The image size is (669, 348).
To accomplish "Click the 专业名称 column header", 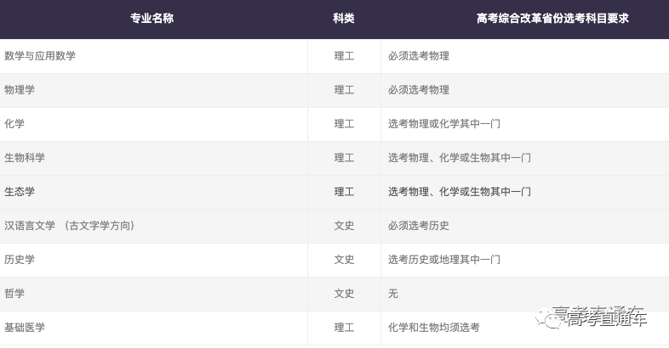I will [x=152, y=19].
